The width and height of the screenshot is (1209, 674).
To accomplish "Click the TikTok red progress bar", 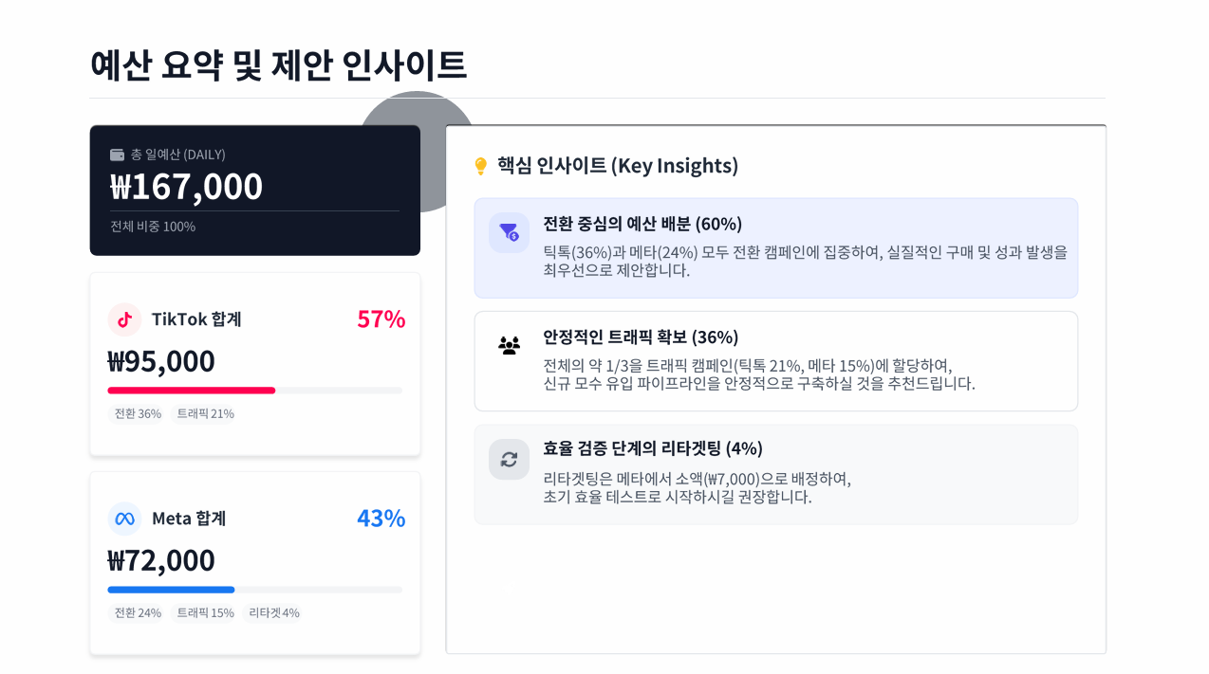I will click(192, 391).
